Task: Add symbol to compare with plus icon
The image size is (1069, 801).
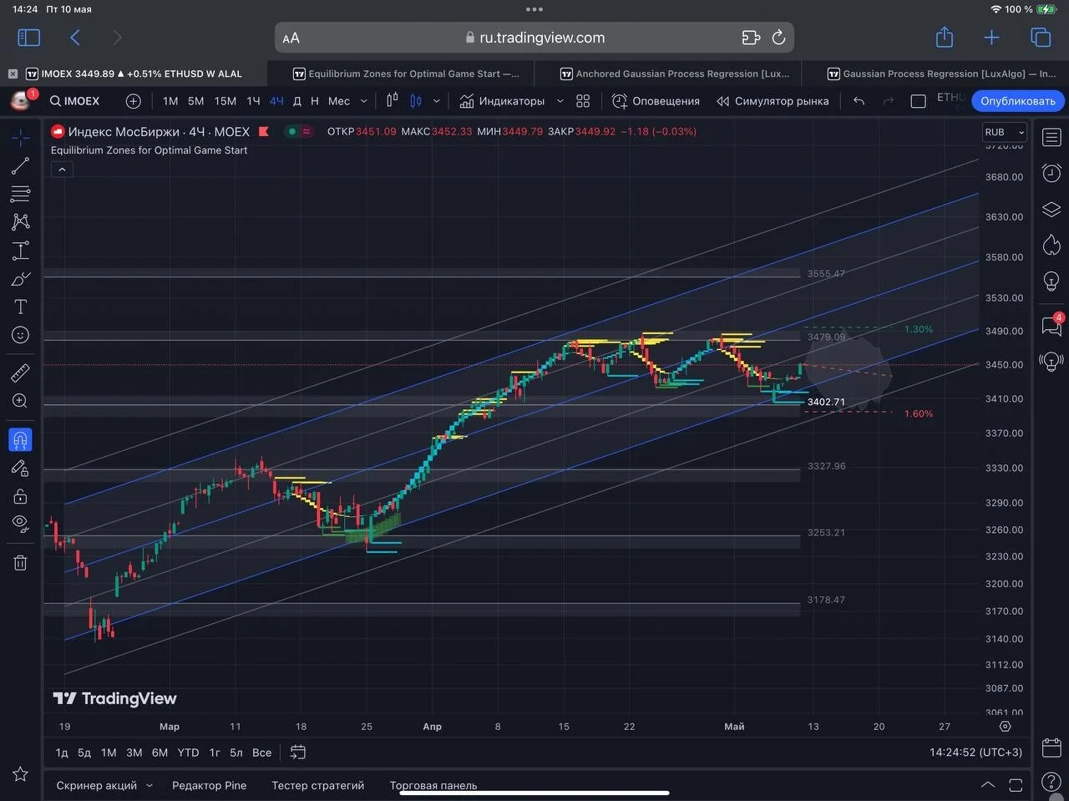Action: click(133, 101)
